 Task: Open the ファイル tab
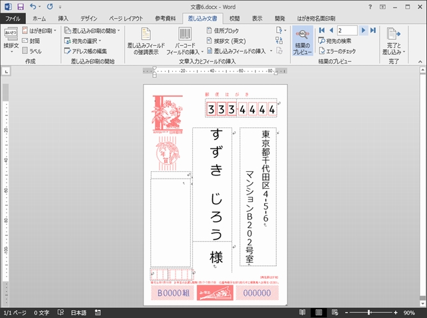[x=13, y=18]
